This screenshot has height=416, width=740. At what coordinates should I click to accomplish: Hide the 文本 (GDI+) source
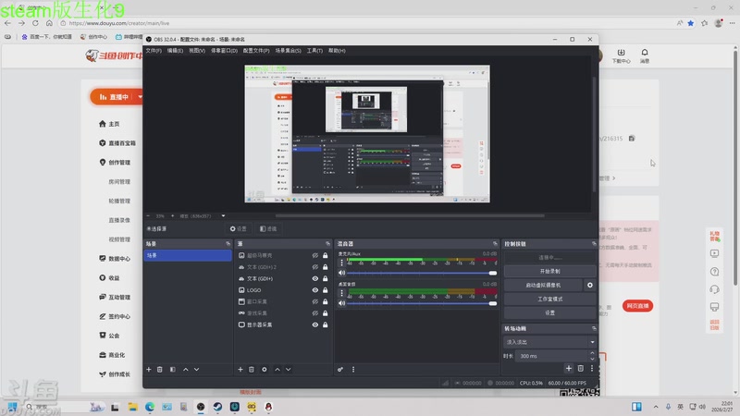[314, 278]
